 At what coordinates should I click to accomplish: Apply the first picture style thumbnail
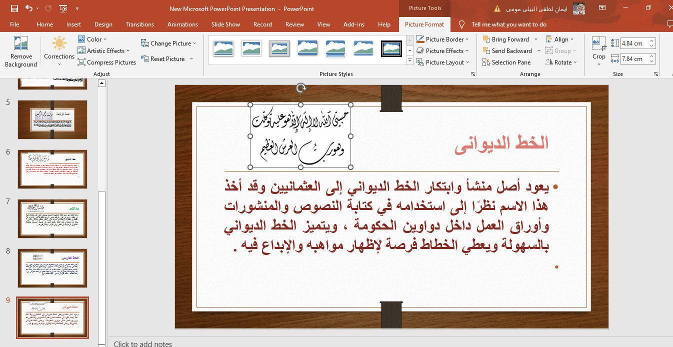tap(223, 48)
